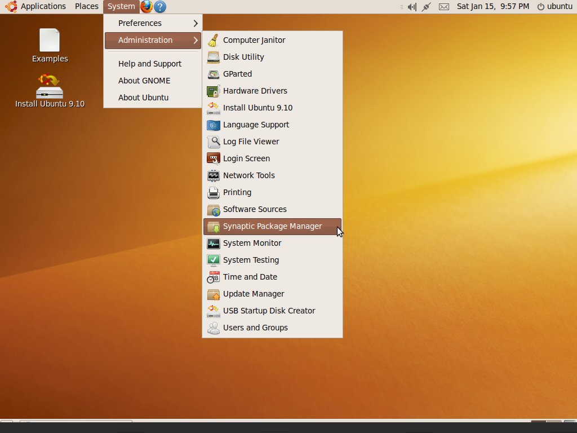Click the Install Ubuntu 9.10 menu icon
The image size is (577, 433).
213,108
